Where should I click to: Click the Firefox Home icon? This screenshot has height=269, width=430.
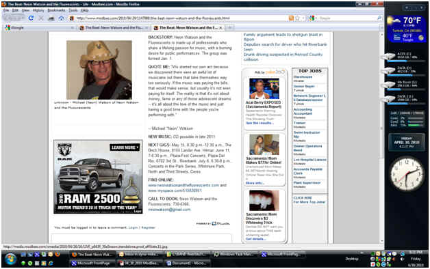tap(61, 18)
